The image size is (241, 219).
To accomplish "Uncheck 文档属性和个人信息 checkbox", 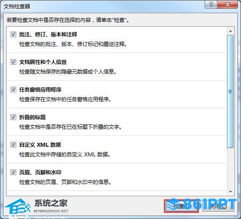I will click(x=13, y=62).
